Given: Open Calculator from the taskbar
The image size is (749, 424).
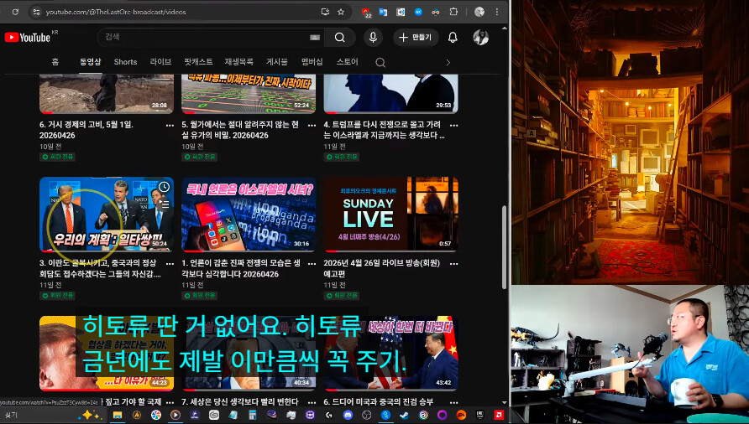Looking at the screenshot, I should point(252,415).
